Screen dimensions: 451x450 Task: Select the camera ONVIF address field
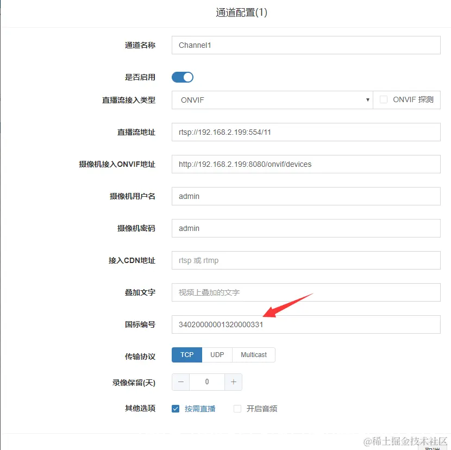tap(306, 164)
